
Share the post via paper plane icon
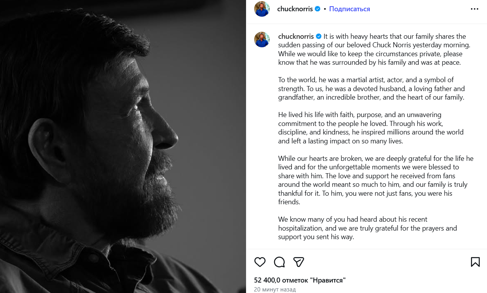point(298,262)
